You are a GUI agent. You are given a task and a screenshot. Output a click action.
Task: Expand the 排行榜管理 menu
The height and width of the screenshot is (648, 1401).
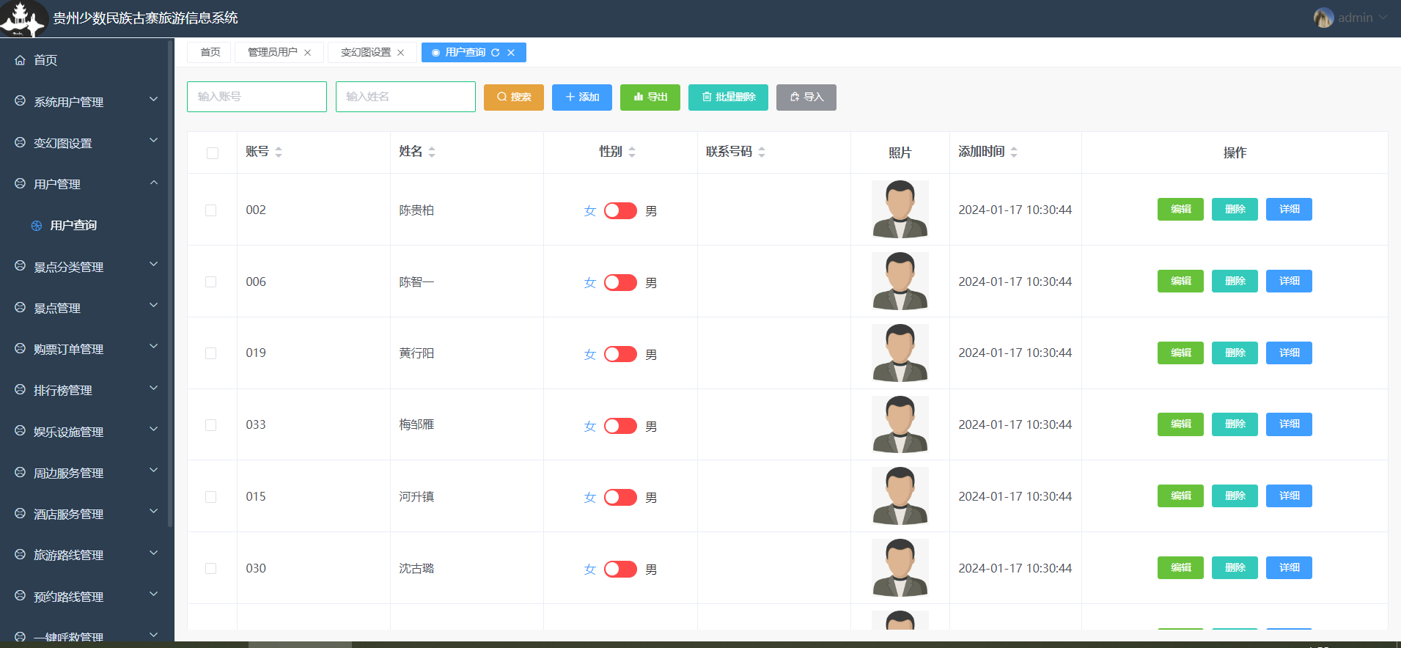point(154,388)
